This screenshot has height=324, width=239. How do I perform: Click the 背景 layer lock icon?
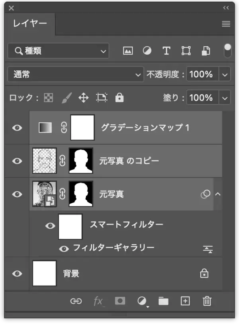pos(204,273)
